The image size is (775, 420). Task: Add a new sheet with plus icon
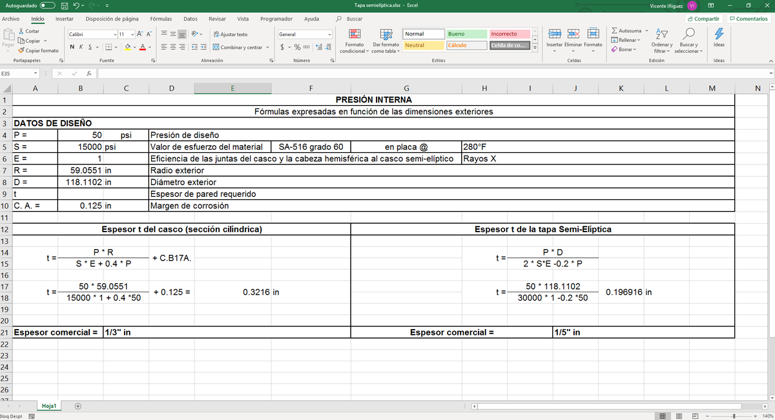point(78,406)
